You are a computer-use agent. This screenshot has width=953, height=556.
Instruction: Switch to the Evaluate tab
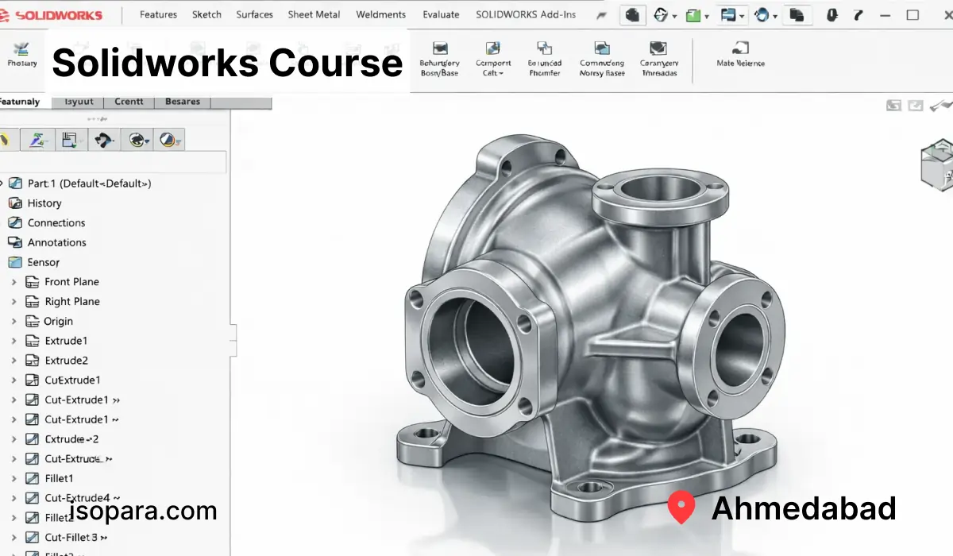(x=441, y=15)
